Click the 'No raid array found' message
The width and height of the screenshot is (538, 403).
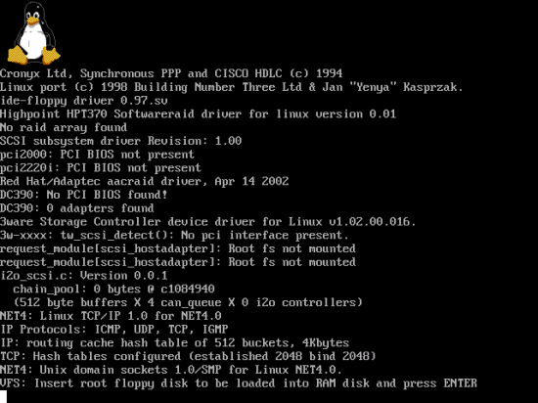(x=64, y=127)
